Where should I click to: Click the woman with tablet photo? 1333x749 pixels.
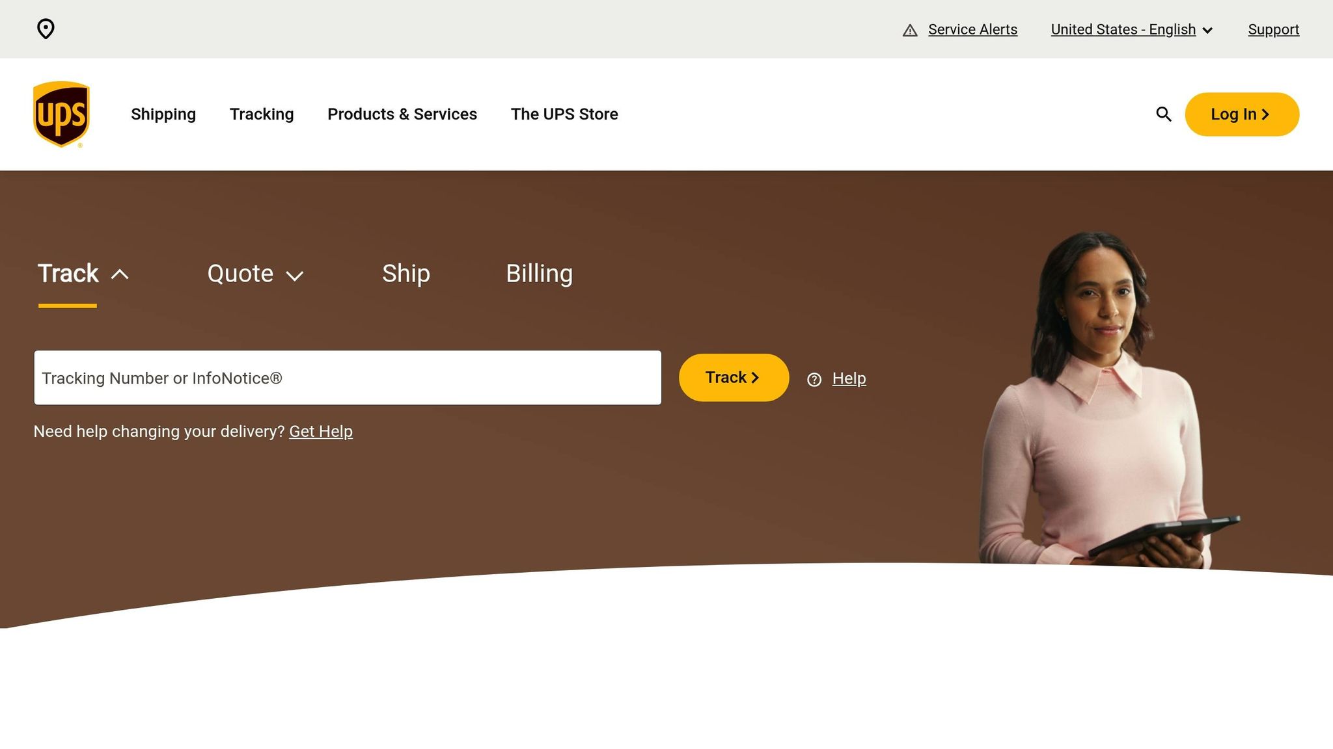(1109, 400)
